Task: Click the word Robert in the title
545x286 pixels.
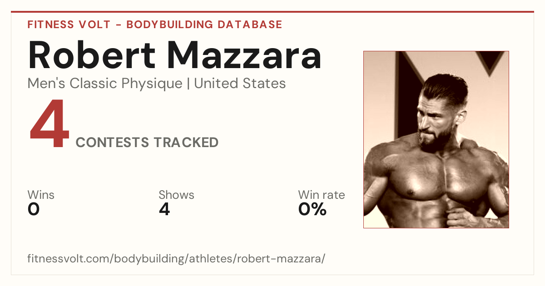Action: pyautogui.click(x=91, y=54)
